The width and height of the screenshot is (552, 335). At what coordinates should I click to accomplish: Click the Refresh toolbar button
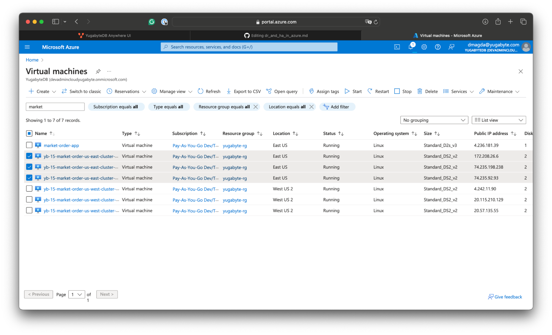pyautogui.click(x=209, y=91)
